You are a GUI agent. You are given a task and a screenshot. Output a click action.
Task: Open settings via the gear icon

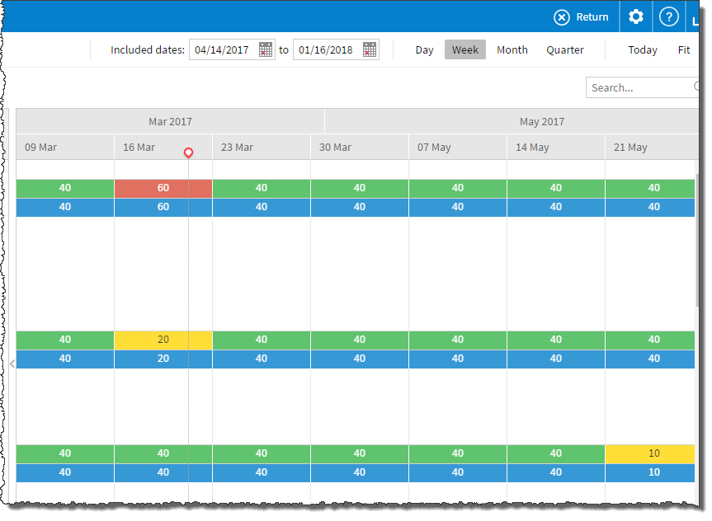pos(635,17)
